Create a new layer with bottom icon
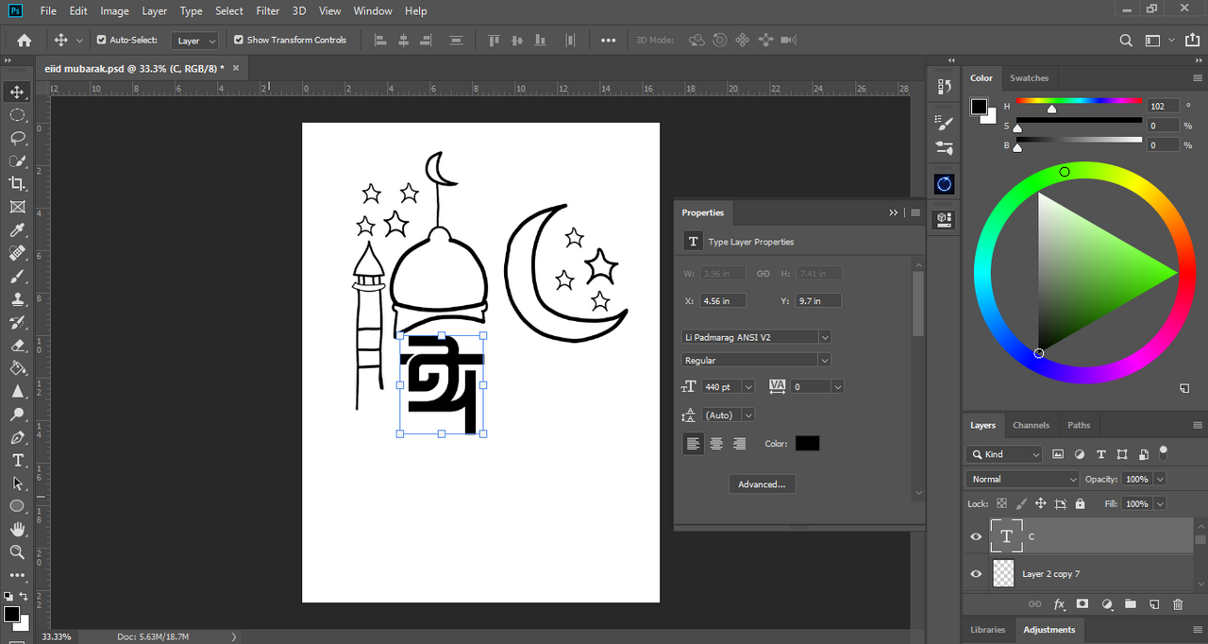Image resolution: width=1208 pixels, height=644 pixels. 1153,604
